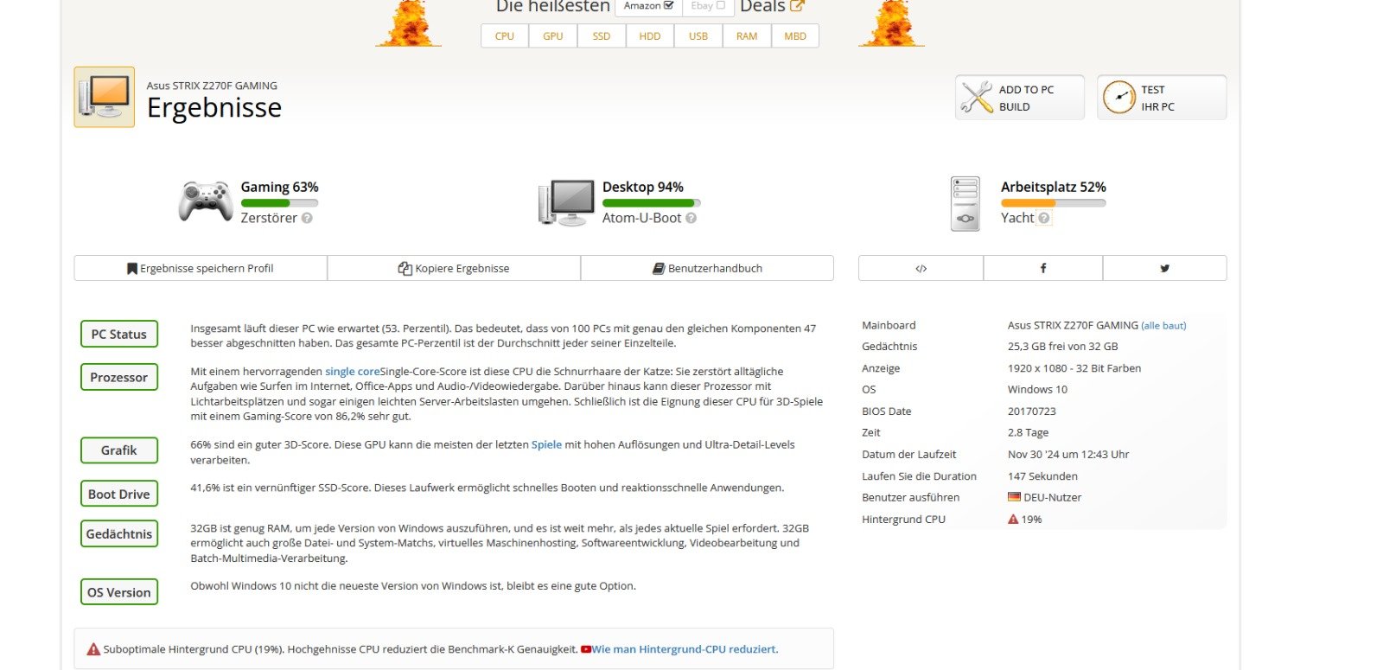Open the single core link
The height and width of the screenshot is (670, 1383).
pyautogui.click(x=353, y=372)
